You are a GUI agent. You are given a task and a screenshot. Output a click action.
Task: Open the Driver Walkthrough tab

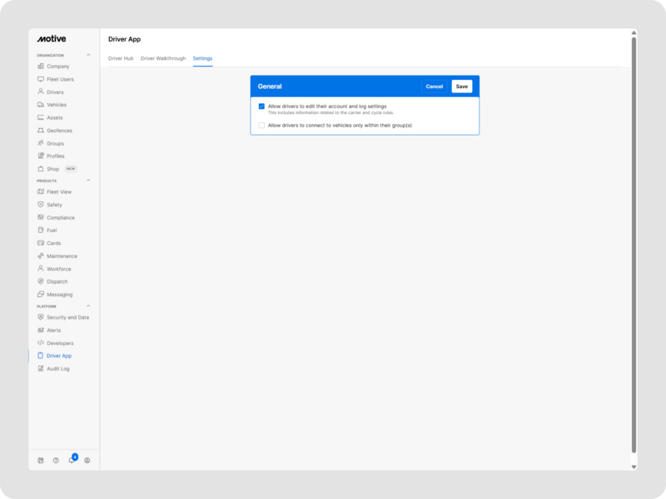pyautogui.click(x=163, y=58)
